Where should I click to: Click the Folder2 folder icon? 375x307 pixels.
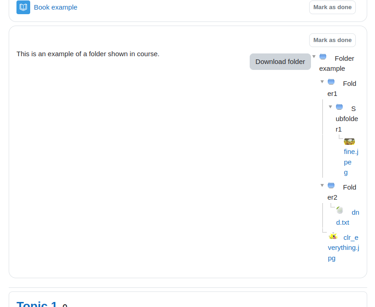[331, 185]
